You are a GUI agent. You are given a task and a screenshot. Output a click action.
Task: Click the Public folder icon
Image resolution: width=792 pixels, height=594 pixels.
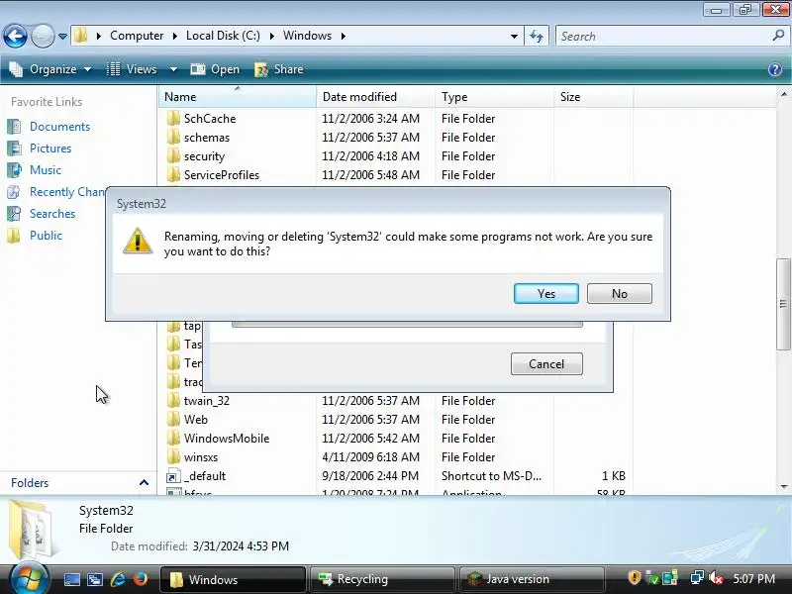pyautogui.click(x=14, y=236)
